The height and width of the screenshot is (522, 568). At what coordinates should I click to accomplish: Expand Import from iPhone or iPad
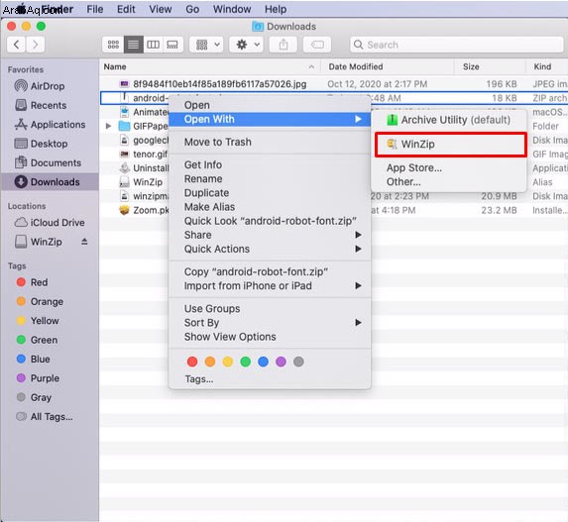(x=270, y=286)
